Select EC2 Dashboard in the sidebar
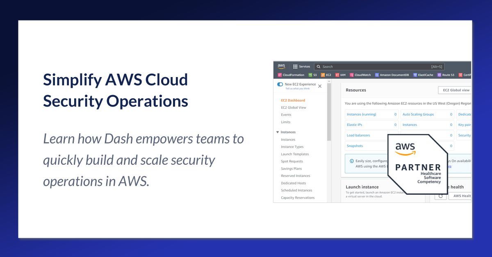This screenshot has height=257, width=492. click(x=292, y=100)
